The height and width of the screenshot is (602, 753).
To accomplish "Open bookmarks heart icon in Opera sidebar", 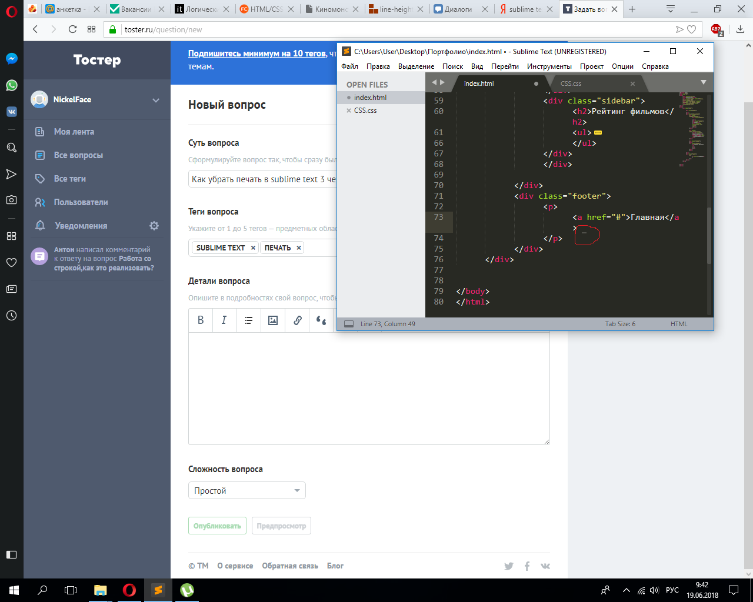I will coord(12,262).
